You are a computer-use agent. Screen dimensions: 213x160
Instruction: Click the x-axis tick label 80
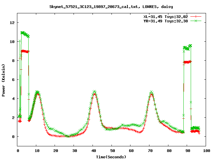[169, 151]
